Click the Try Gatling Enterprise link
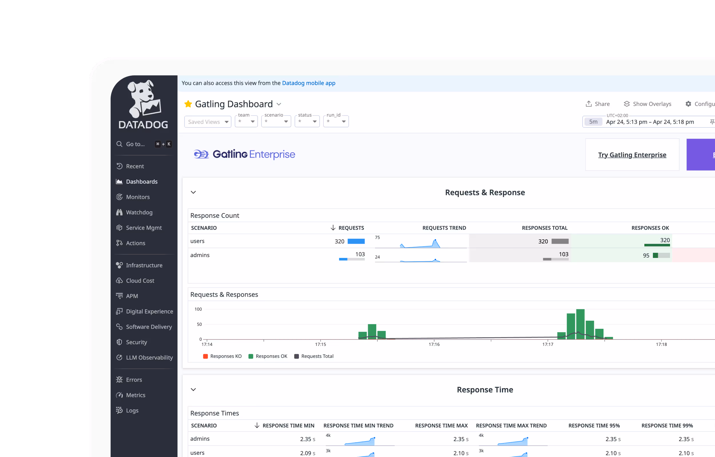The height and width of the screenshot is (457, 715). 632,155
